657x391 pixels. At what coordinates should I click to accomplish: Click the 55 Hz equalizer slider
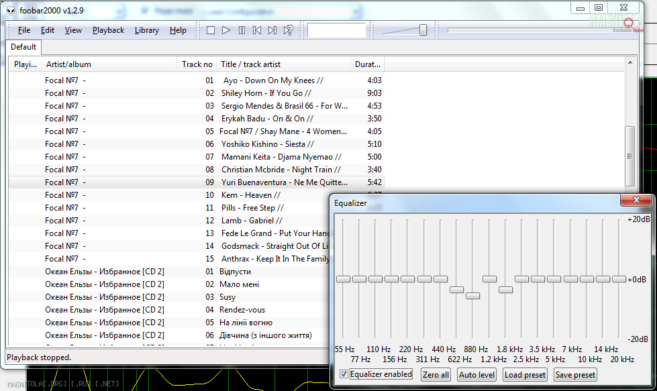pos(343,279)
